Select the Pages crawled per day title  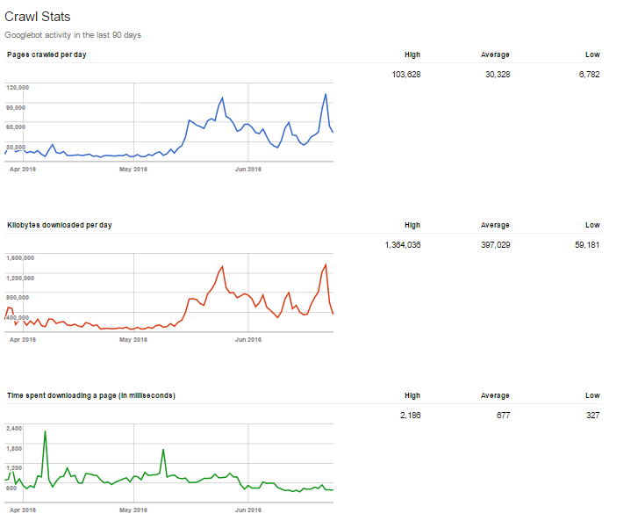point(47,54)
